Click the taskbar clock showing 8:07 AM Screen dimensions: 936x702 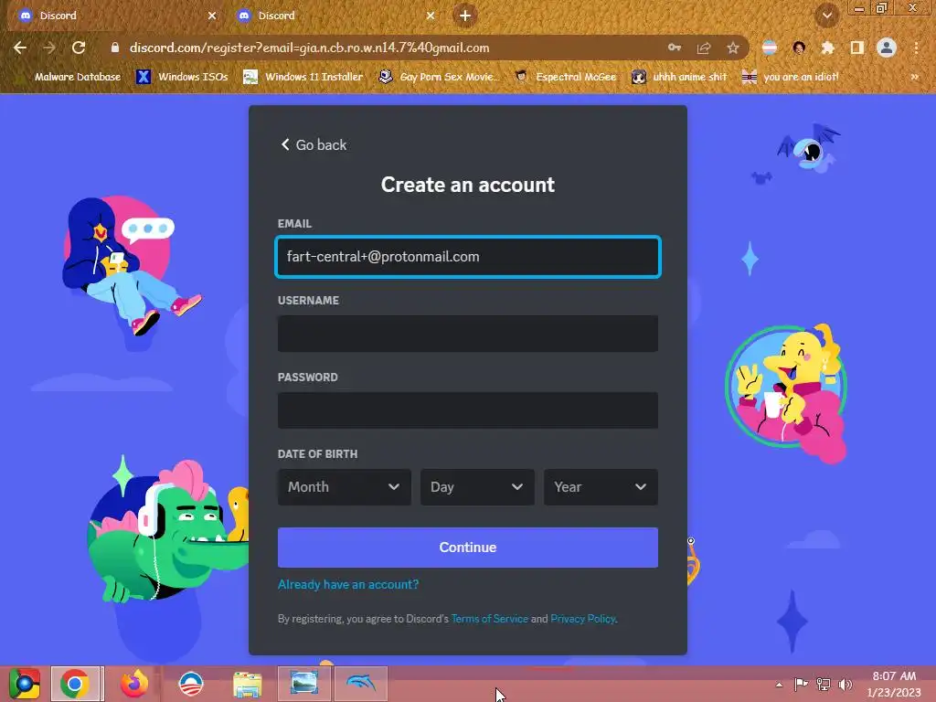point(894,684)
